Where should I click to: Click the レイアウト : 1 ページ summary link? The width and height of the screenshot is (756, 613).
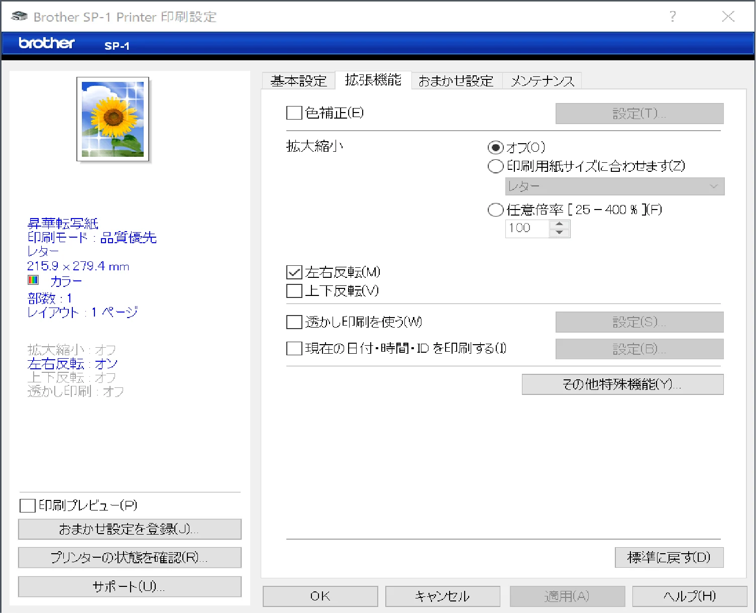click(x=82, y=313)
